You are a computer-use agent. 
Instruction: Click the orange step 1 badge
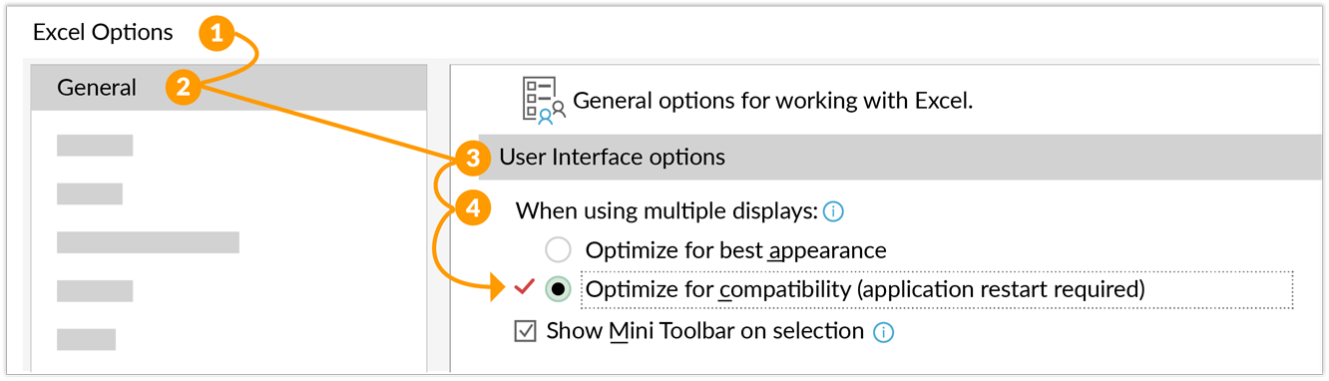[218, 35]
